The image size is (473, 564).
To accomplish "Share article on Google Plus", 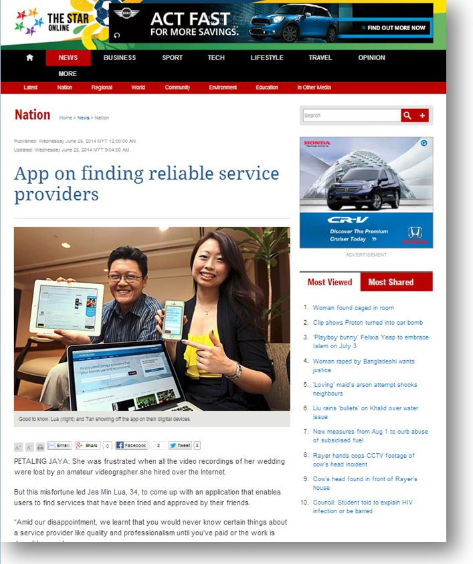I will click(88, 445).
